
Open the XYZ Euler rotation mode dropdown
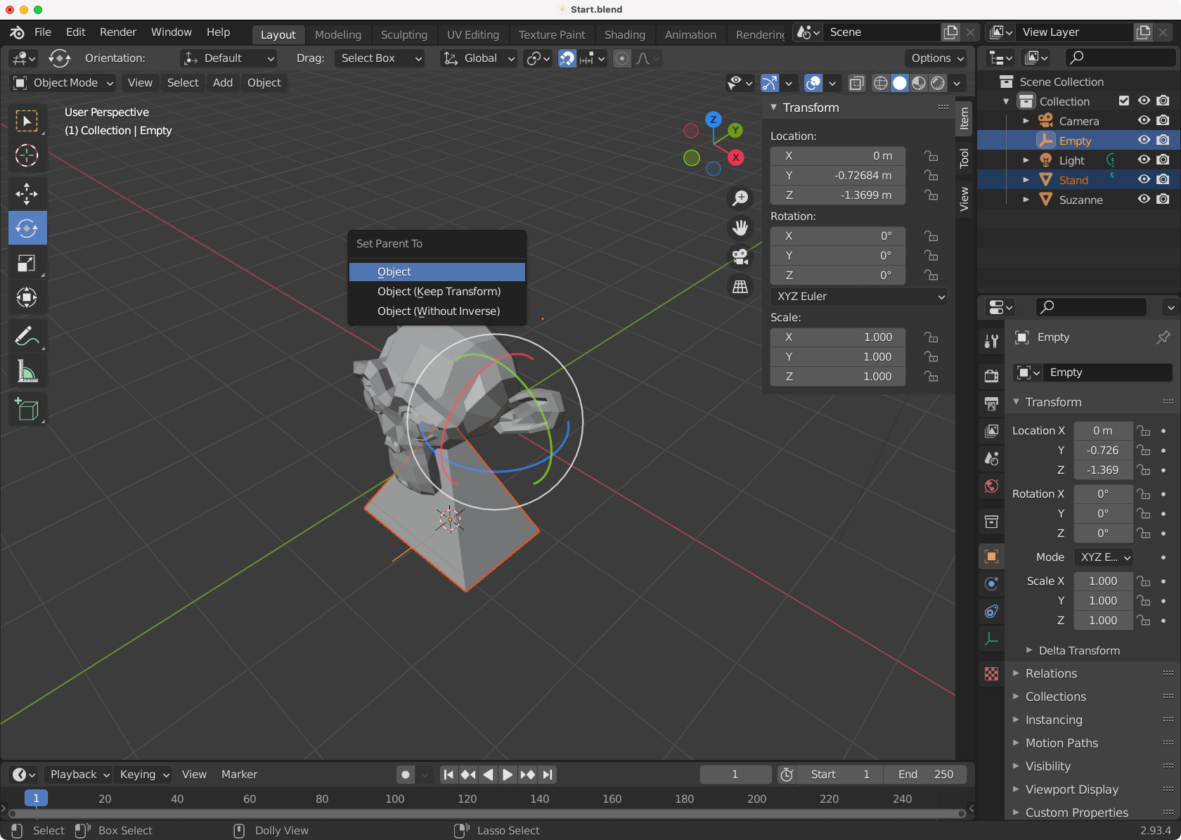tap(858, 297)
